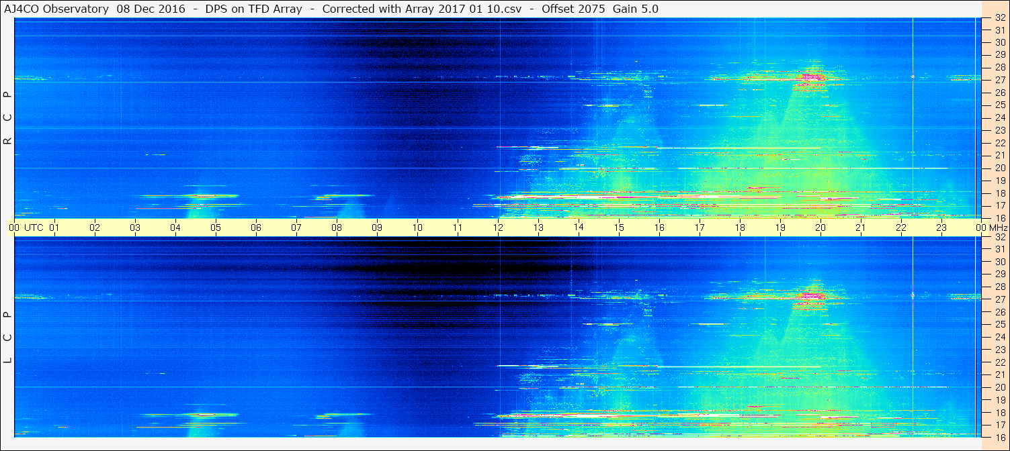Click the 20 hour marker on UTC time axis
Image resolution: width=1010 pixels, height=451 pixels.
pyautogui.click(x=820, y=228)
